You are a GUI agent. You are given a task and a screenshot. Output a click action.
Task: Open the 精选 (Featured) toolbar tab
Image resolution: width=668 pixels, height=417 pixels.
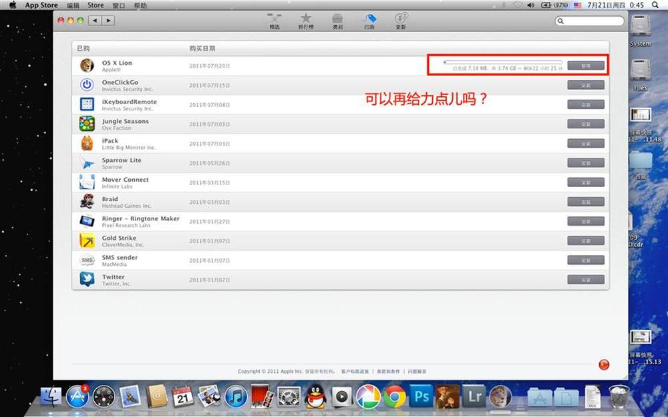(275, 21)
